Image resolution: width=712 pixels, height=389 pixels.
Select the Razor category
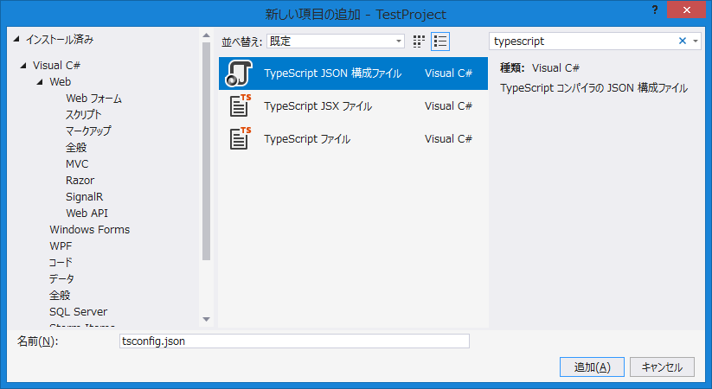click(80, 180)
